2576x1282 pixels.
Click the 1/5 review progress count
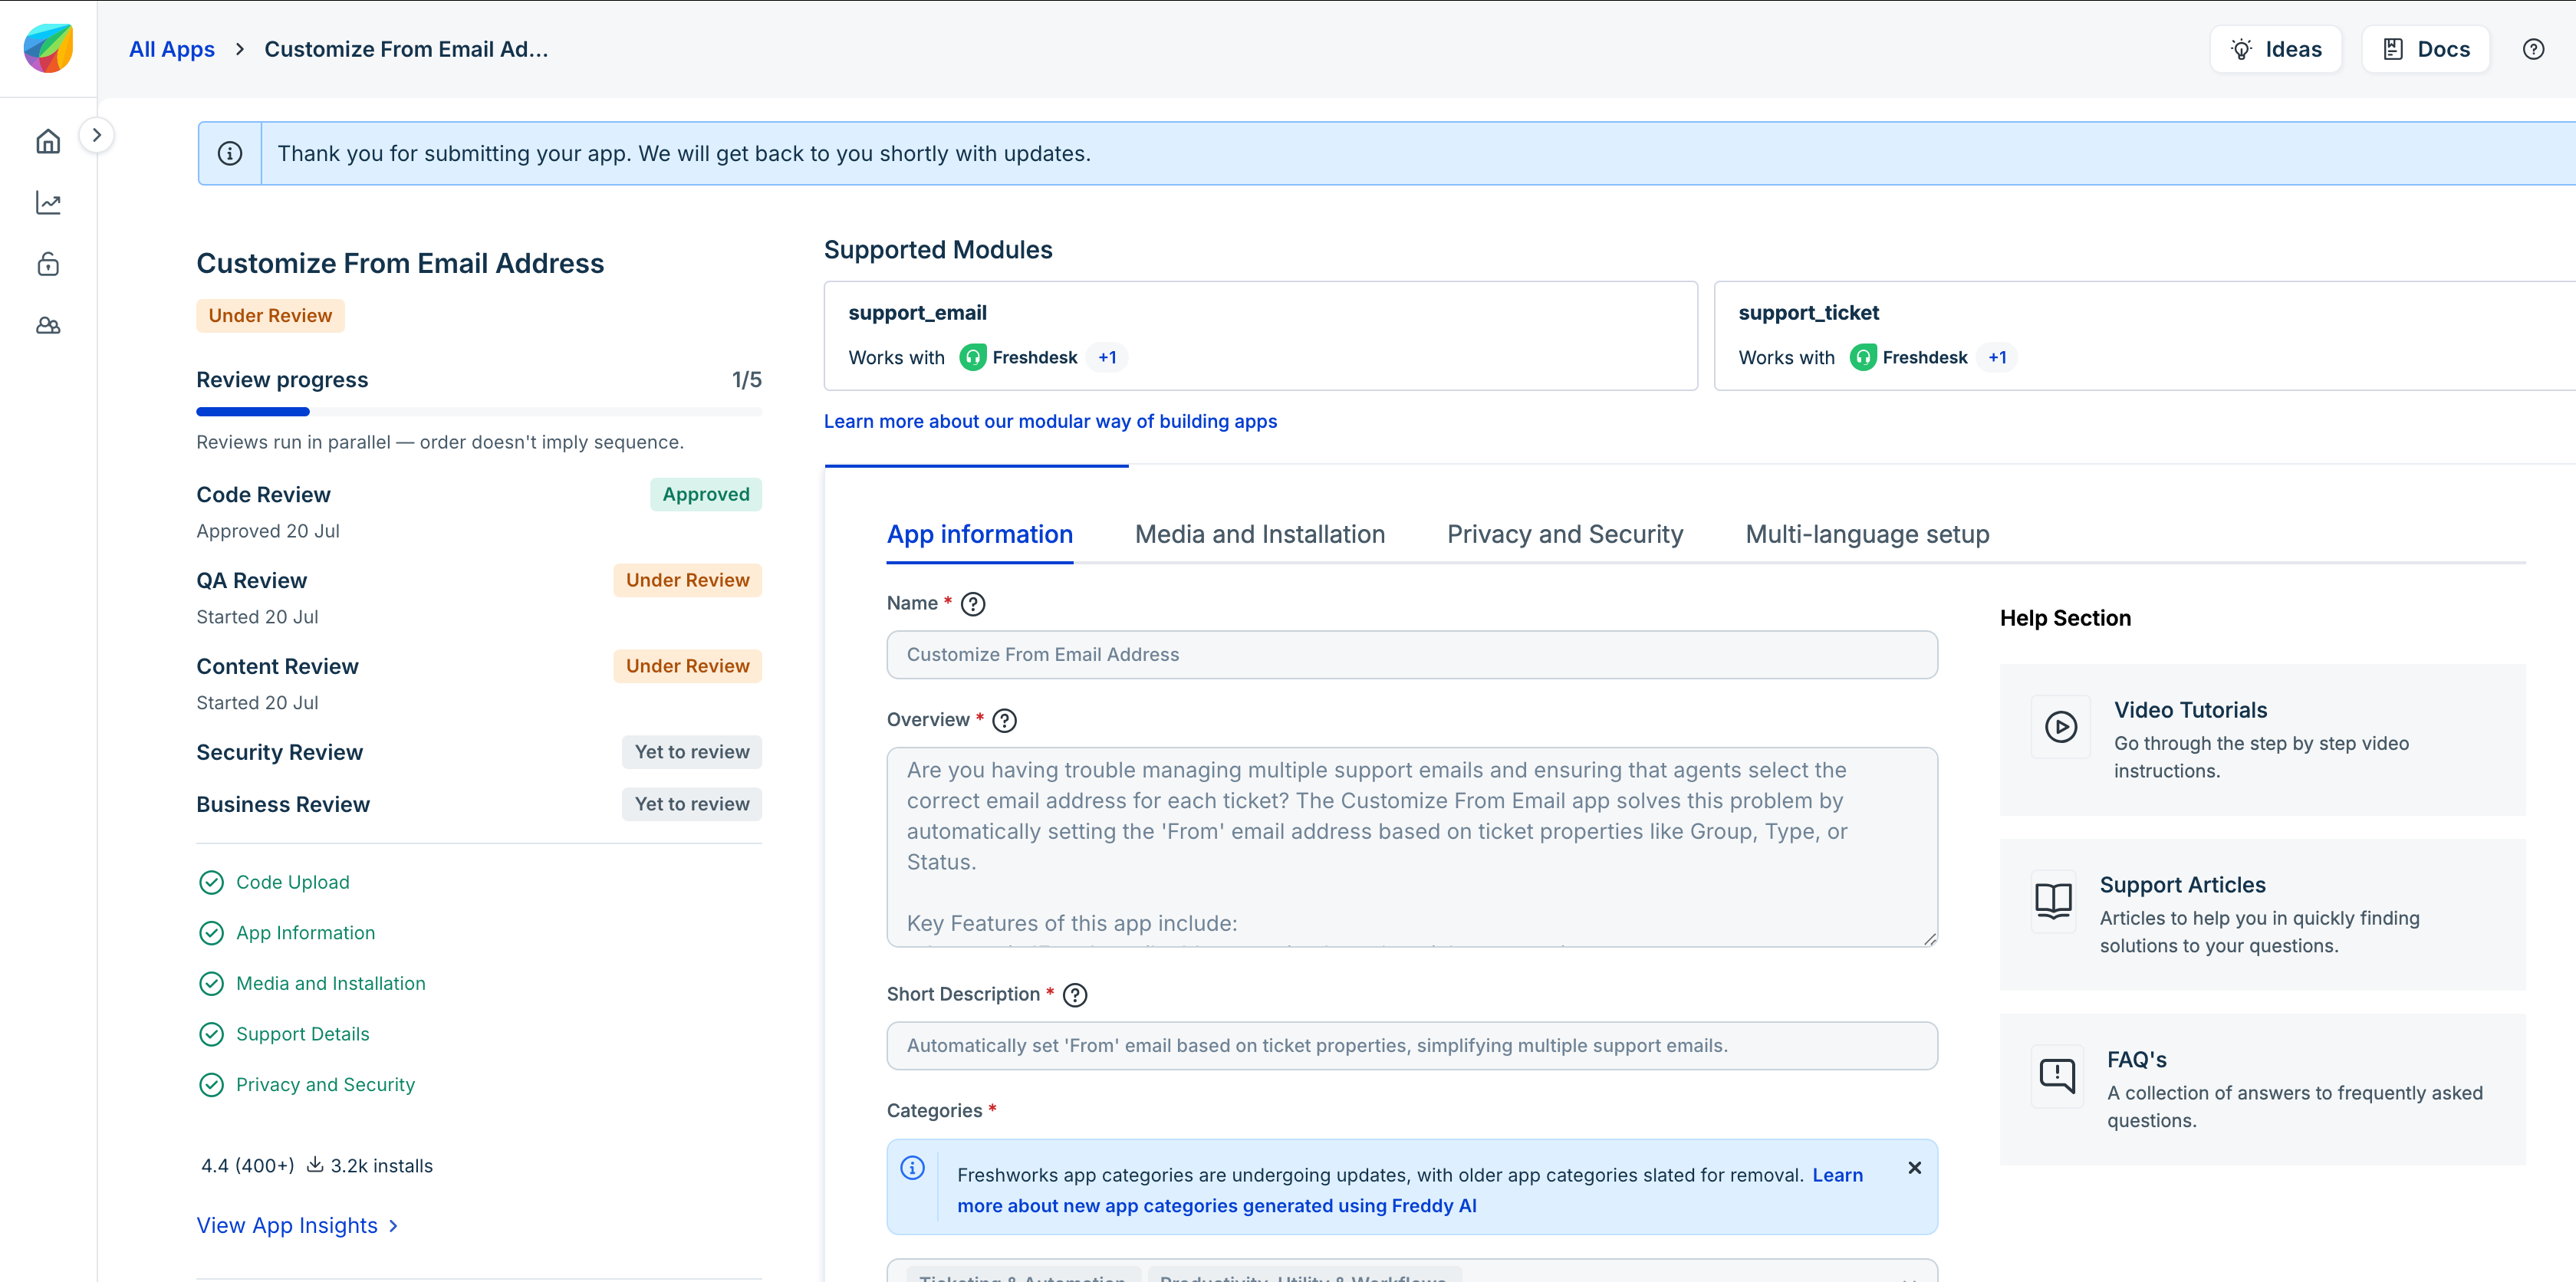click(746, 380)
